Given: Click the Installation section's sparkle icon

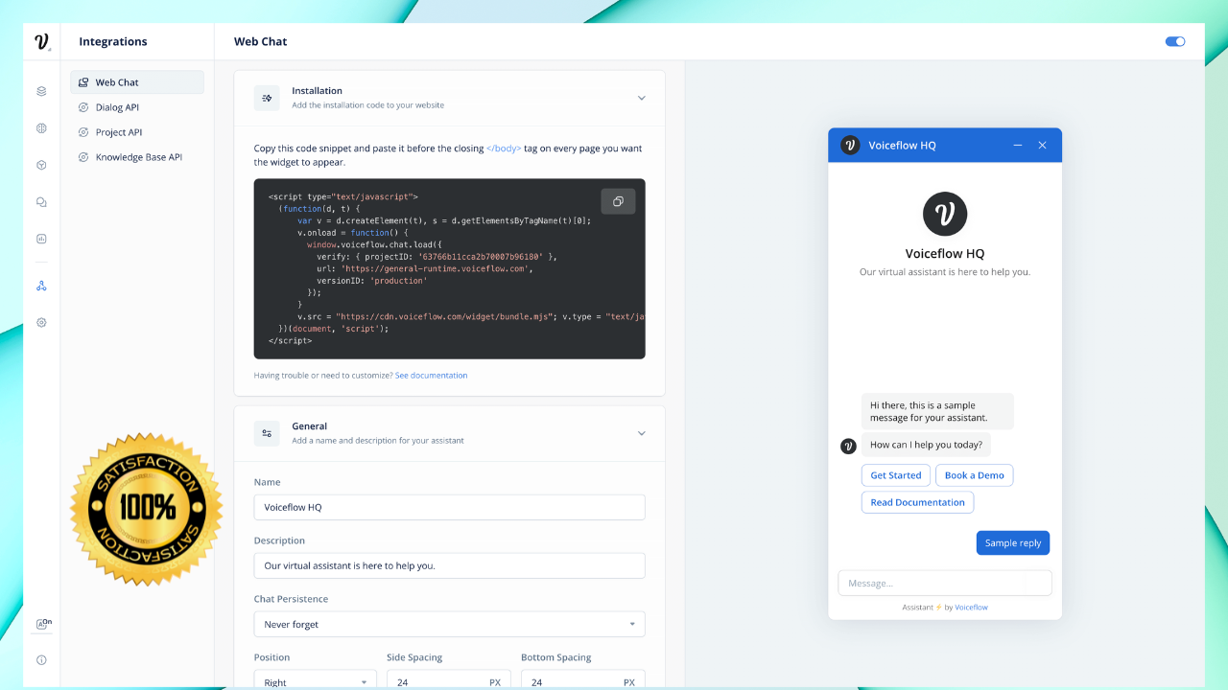Looking at the screenshot, I should coord(267,98).
